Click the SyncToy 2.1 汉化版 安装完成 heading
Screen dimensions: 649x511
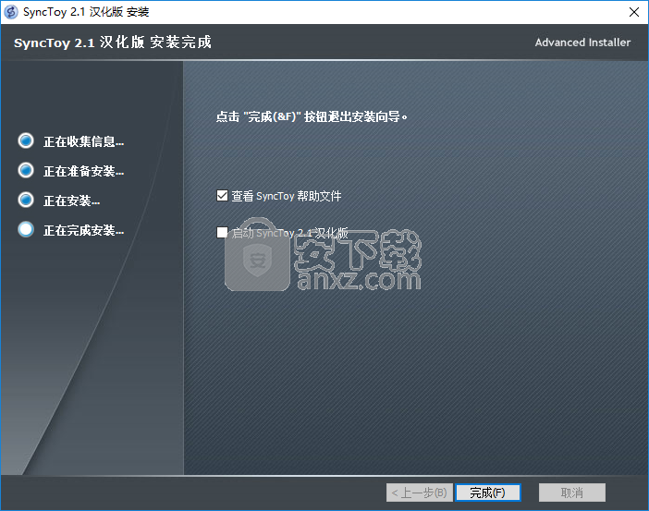click(113, 43)
